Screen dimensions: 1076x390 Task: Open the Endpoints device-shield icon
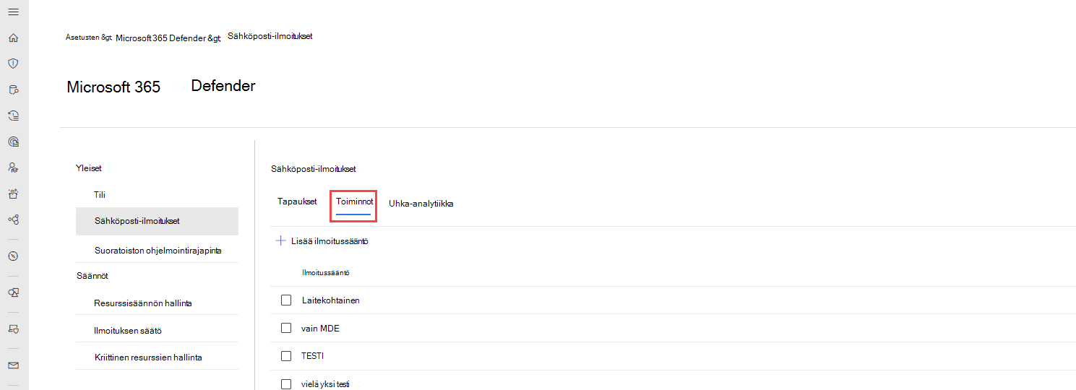tap(13, 329)
